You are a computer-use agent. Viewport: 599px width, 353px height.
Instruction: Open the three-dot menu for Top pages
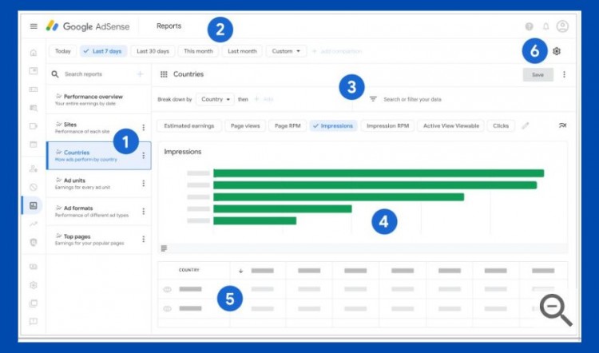click(x=144, y=239)
